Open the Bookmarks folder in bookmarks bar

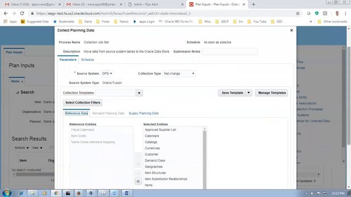[x=64, y=21]
